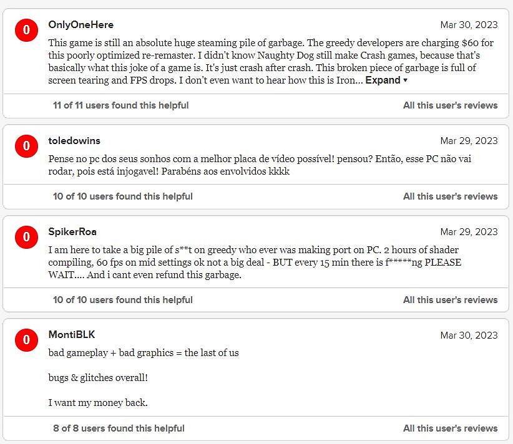
Task: Click MontiBLK's red zero score icon
Action: click(x=26, y=340)
